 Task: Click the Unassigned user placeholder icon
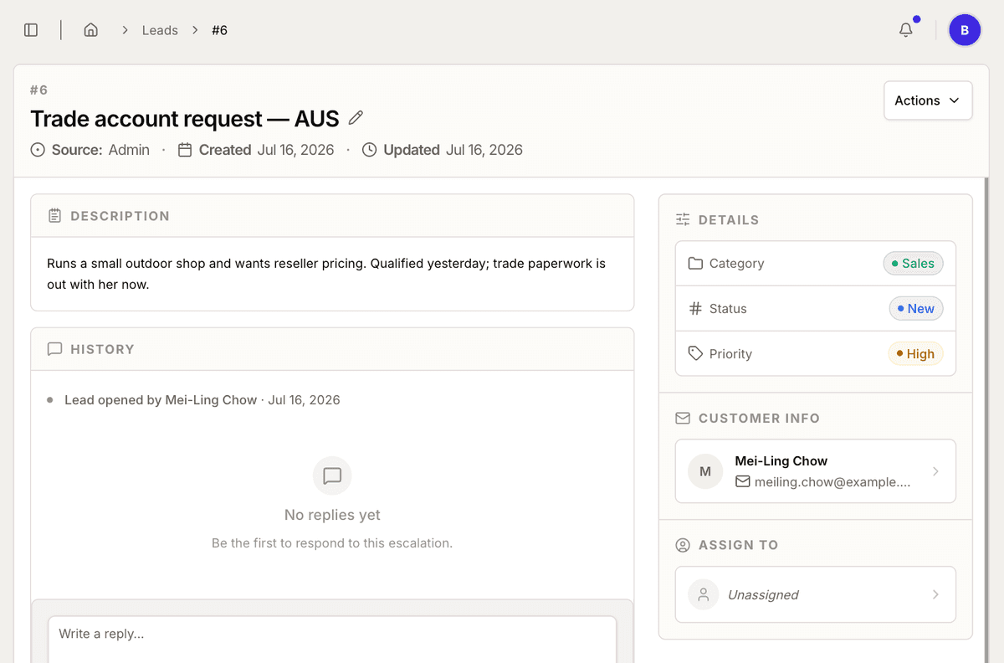pyautogui.click(x=704, y=594)
